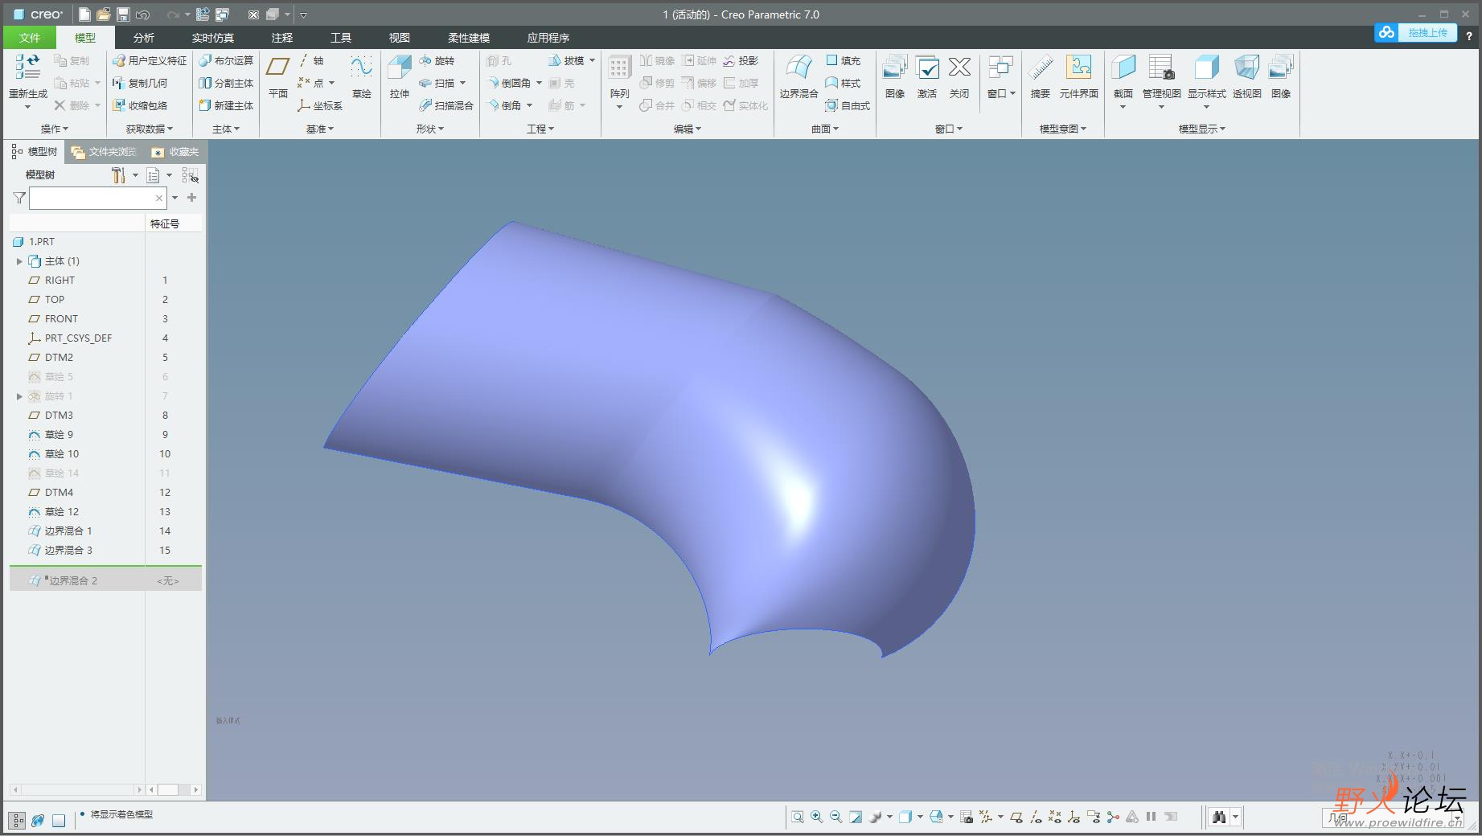
Task: Select the Boundary Blend (边界混合) tool
Action: pos(798,77)
